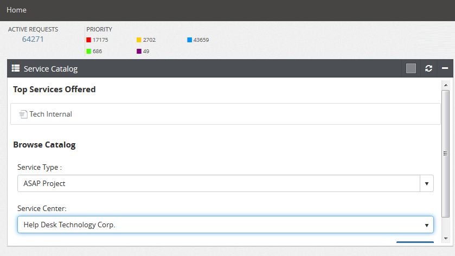This screenshot has width=455, height=256.
Task: Expand the Service Center dropdown
Action: (426, 225)
